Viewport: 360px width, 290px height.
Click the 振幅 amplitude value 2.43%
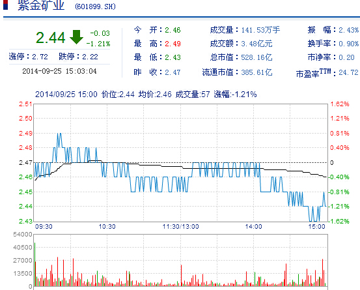point(349,30)
